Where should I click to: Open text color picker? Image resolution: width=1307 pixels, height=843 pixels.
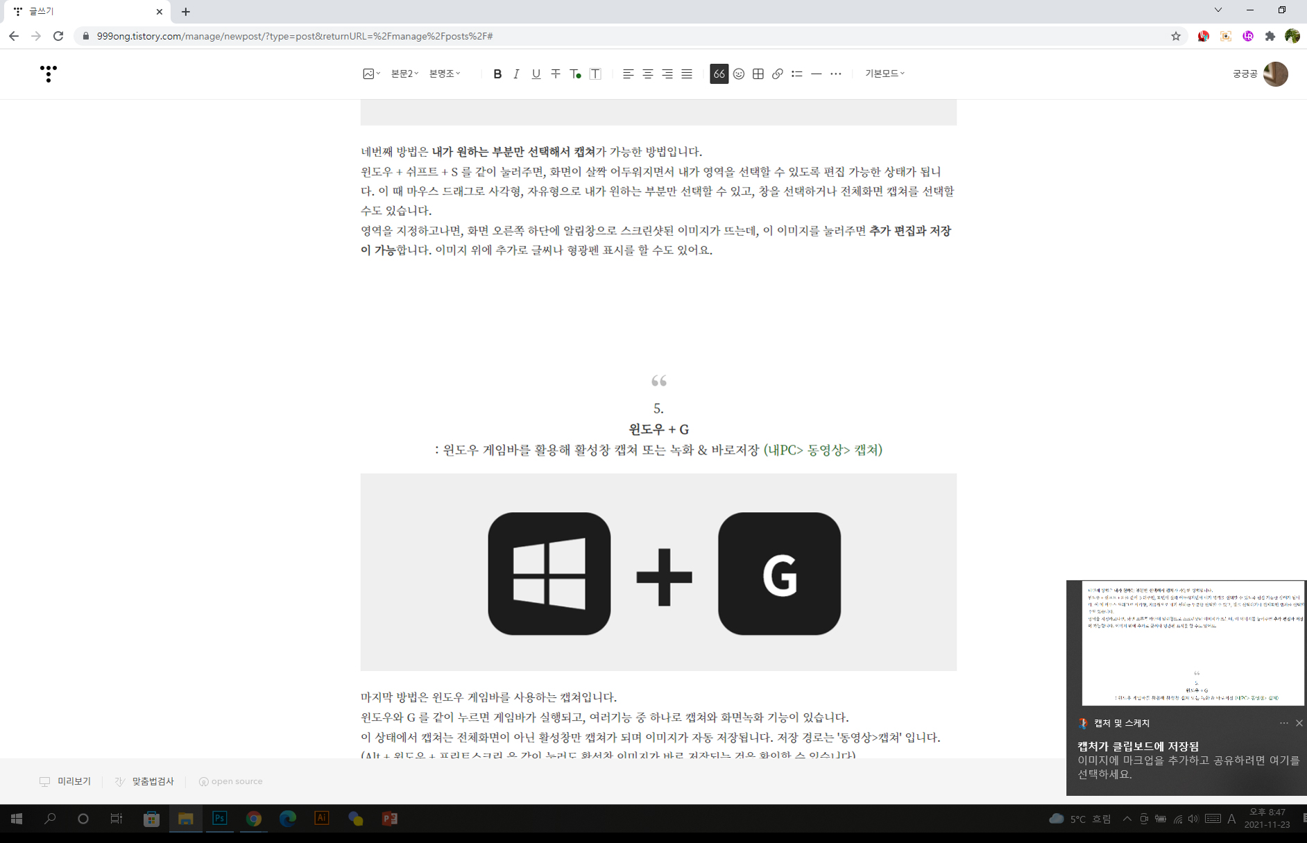tap(575, 74)
